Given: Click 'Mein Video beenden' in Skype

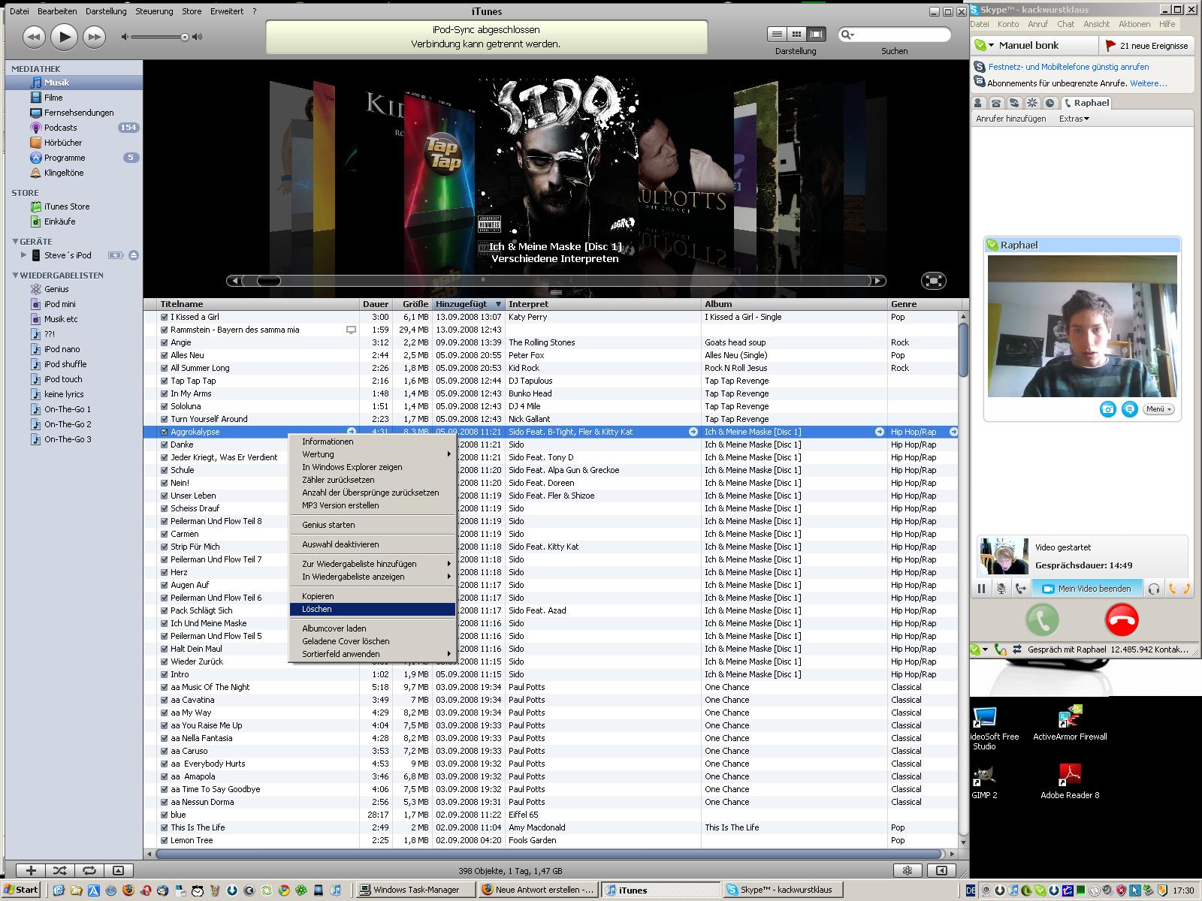Looking at the screenshot, I should (1087, 589).
